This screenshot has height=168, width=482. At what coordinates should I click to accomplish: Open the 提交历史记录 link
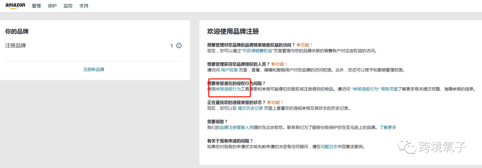coord(250,108)
